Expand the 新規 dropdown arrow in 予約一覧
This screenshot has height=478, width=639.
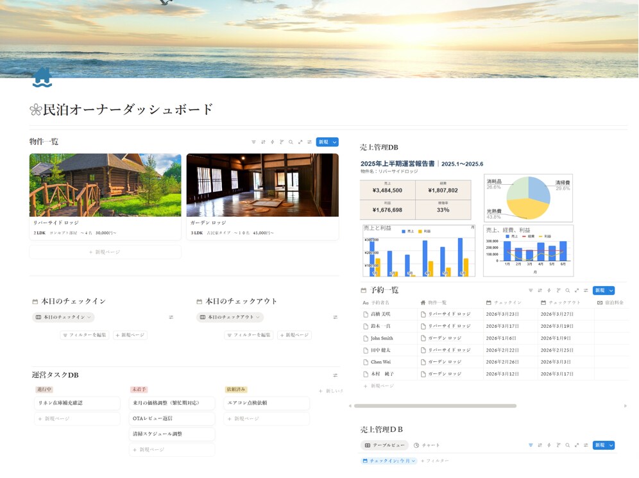tap(611, 291)
